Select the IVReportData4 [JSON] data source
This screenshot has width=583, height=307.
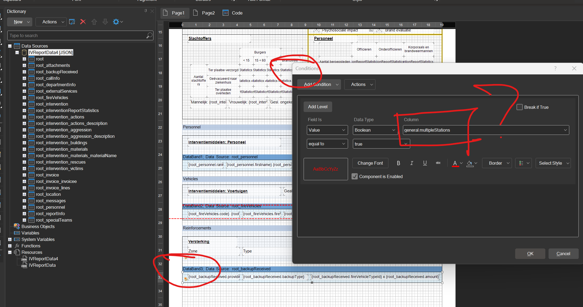point(51,52)
